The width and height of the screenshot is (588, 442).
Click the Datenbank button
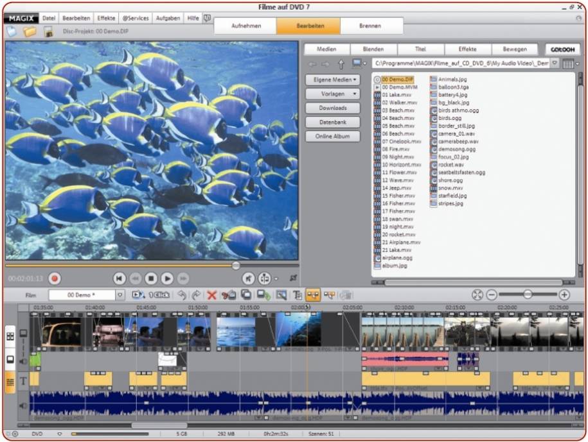333,123
